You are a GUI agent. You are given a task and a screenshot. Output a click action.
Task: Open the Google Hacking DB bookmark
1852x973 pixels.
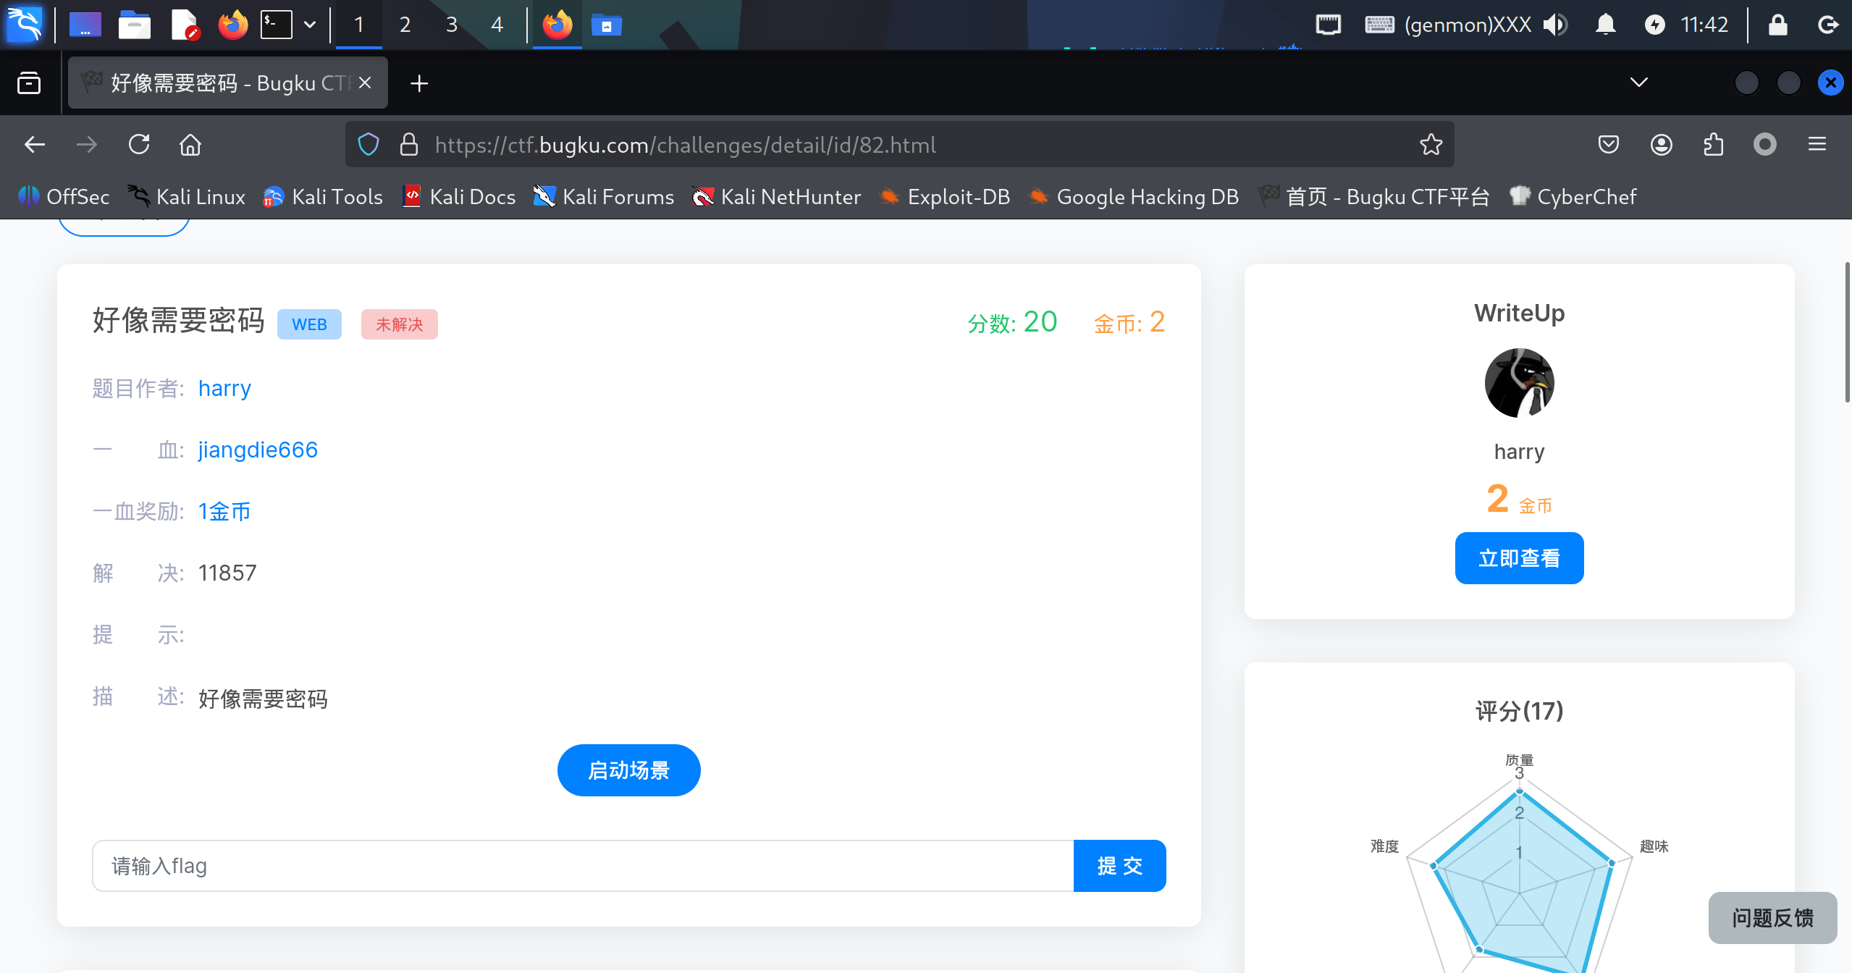[x=1133, y=196]
